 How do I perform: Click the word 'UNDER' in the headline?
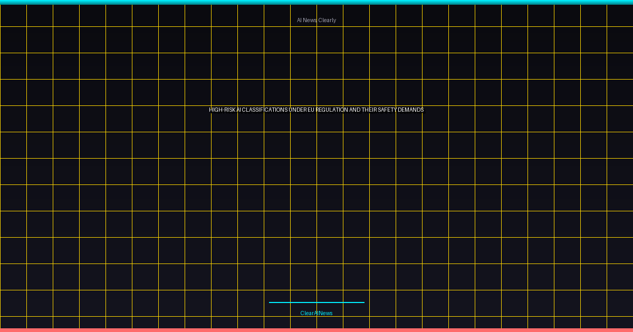[x=298, y=110]
